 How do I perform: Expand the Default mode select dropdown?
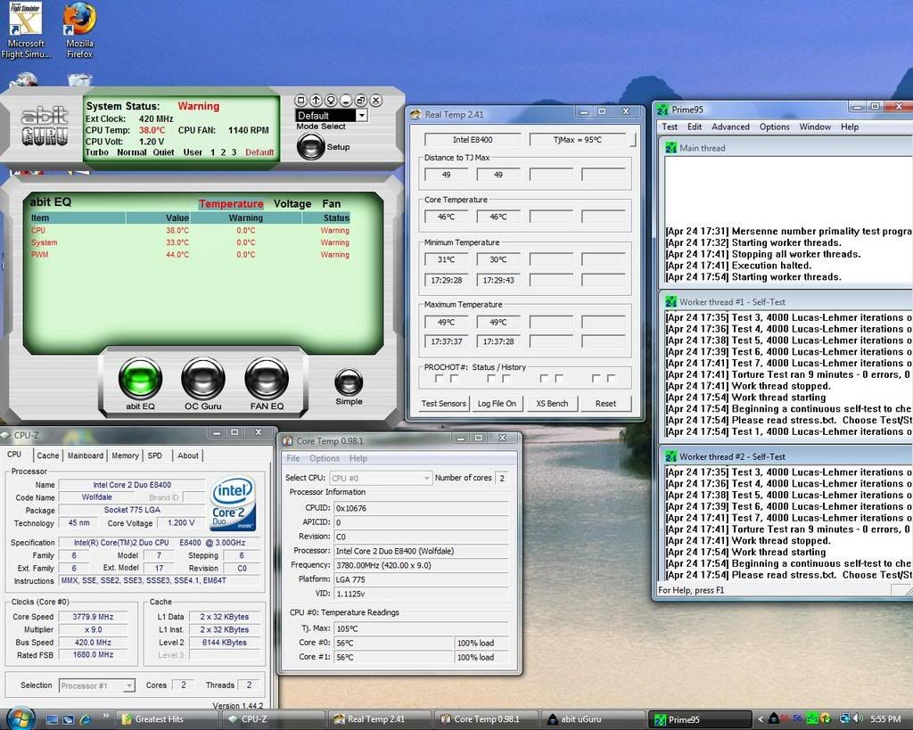coord(361,115)
